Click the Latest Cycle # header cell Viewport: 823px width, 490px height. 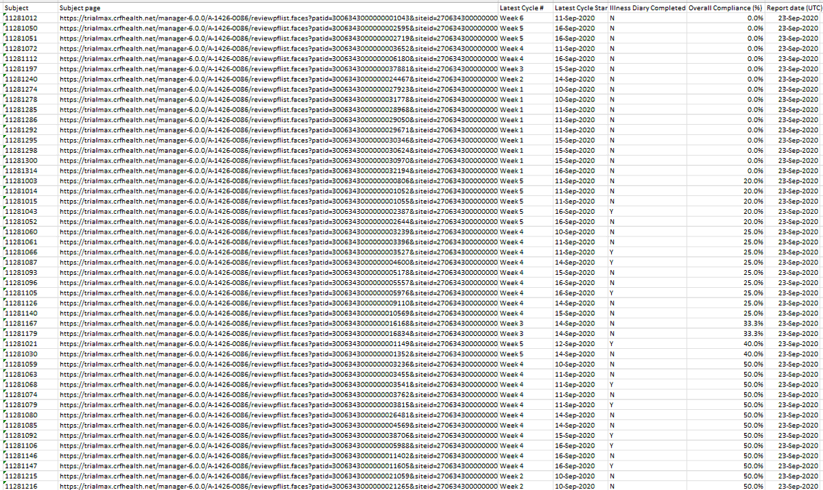pyautogui.click(x=521, y=8)
